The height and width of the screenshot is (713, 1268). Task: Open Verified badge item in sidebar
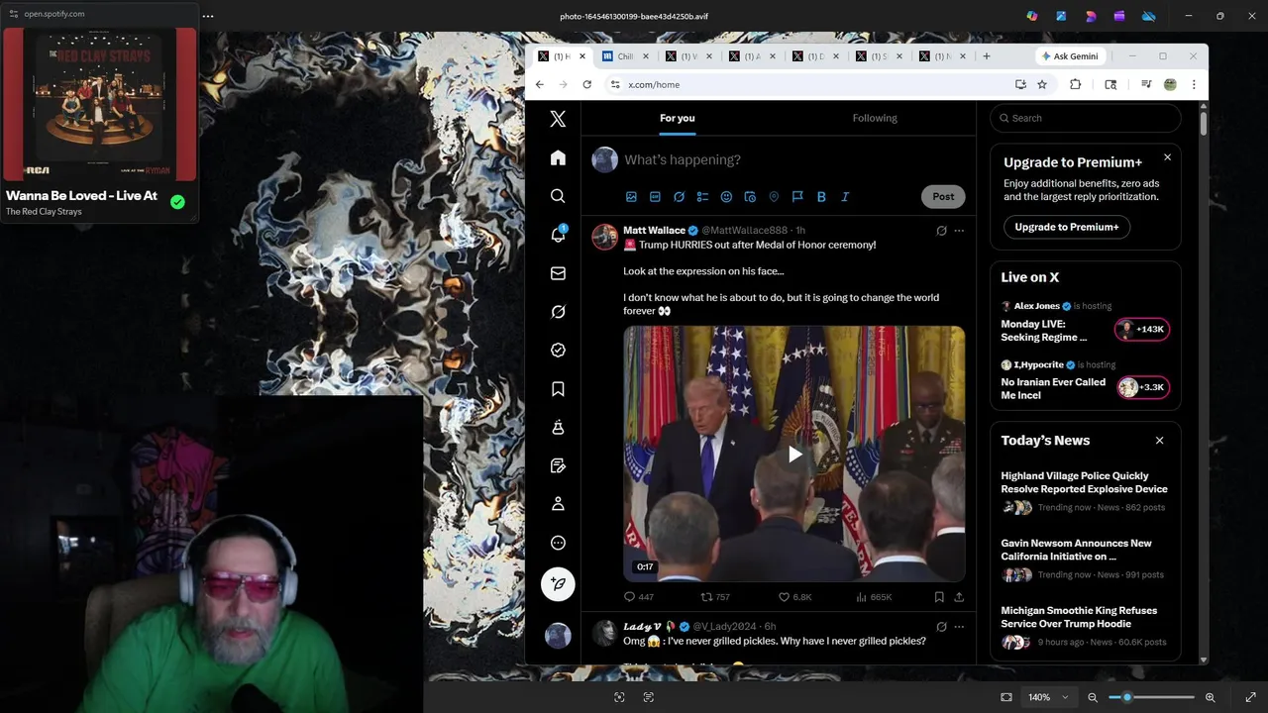click(558, 350)
